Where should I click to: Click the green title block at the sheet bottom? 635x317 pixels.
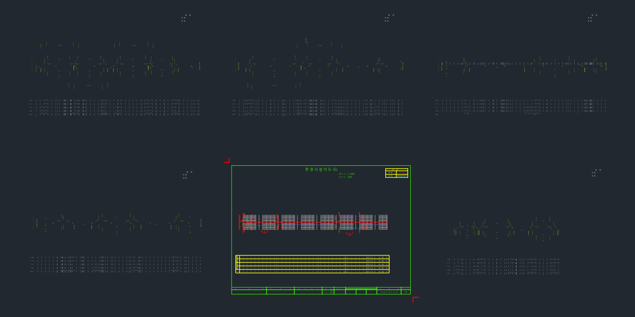pos(321,291)
